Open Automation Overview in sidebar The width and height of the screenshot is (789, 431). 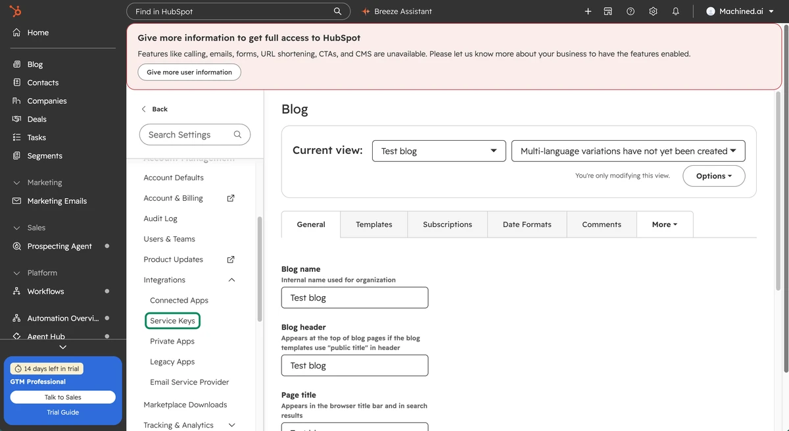63,318
